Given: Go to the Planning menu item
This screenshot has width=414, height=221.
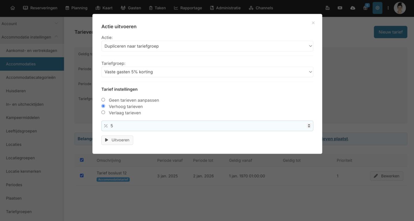Looking at the screenshot, I should (76, 8).
